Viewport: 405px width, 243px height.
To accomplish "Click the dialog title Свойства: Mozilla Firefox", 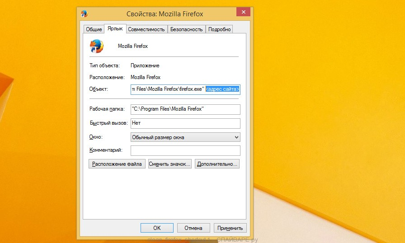I will tap(165, 14).
